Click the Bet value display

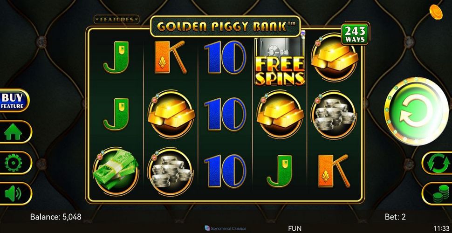pyautogui.click(x=395, y=217)
